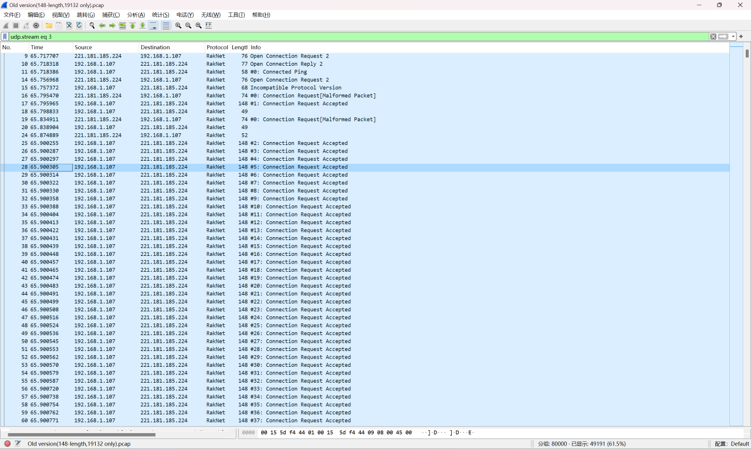Click the reload capture file icon
This screenshot has height=449, width=751.
(x=79, y=26)
